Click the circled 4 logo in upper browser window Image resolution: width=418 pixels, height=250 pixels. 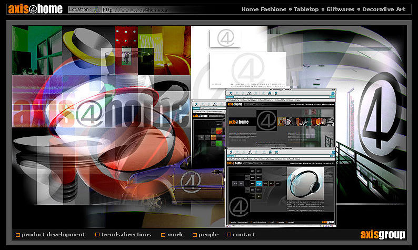266,121
